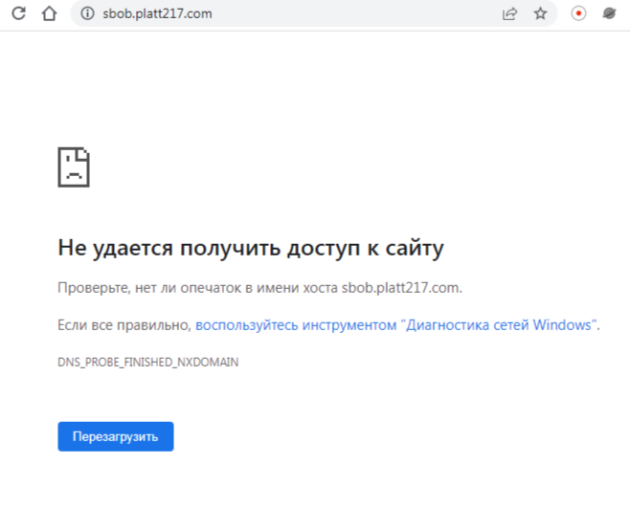Screen dimensions: 630x509
Task: Open the "Диагностика сетей Windows" link
Action: click(396, 324)
